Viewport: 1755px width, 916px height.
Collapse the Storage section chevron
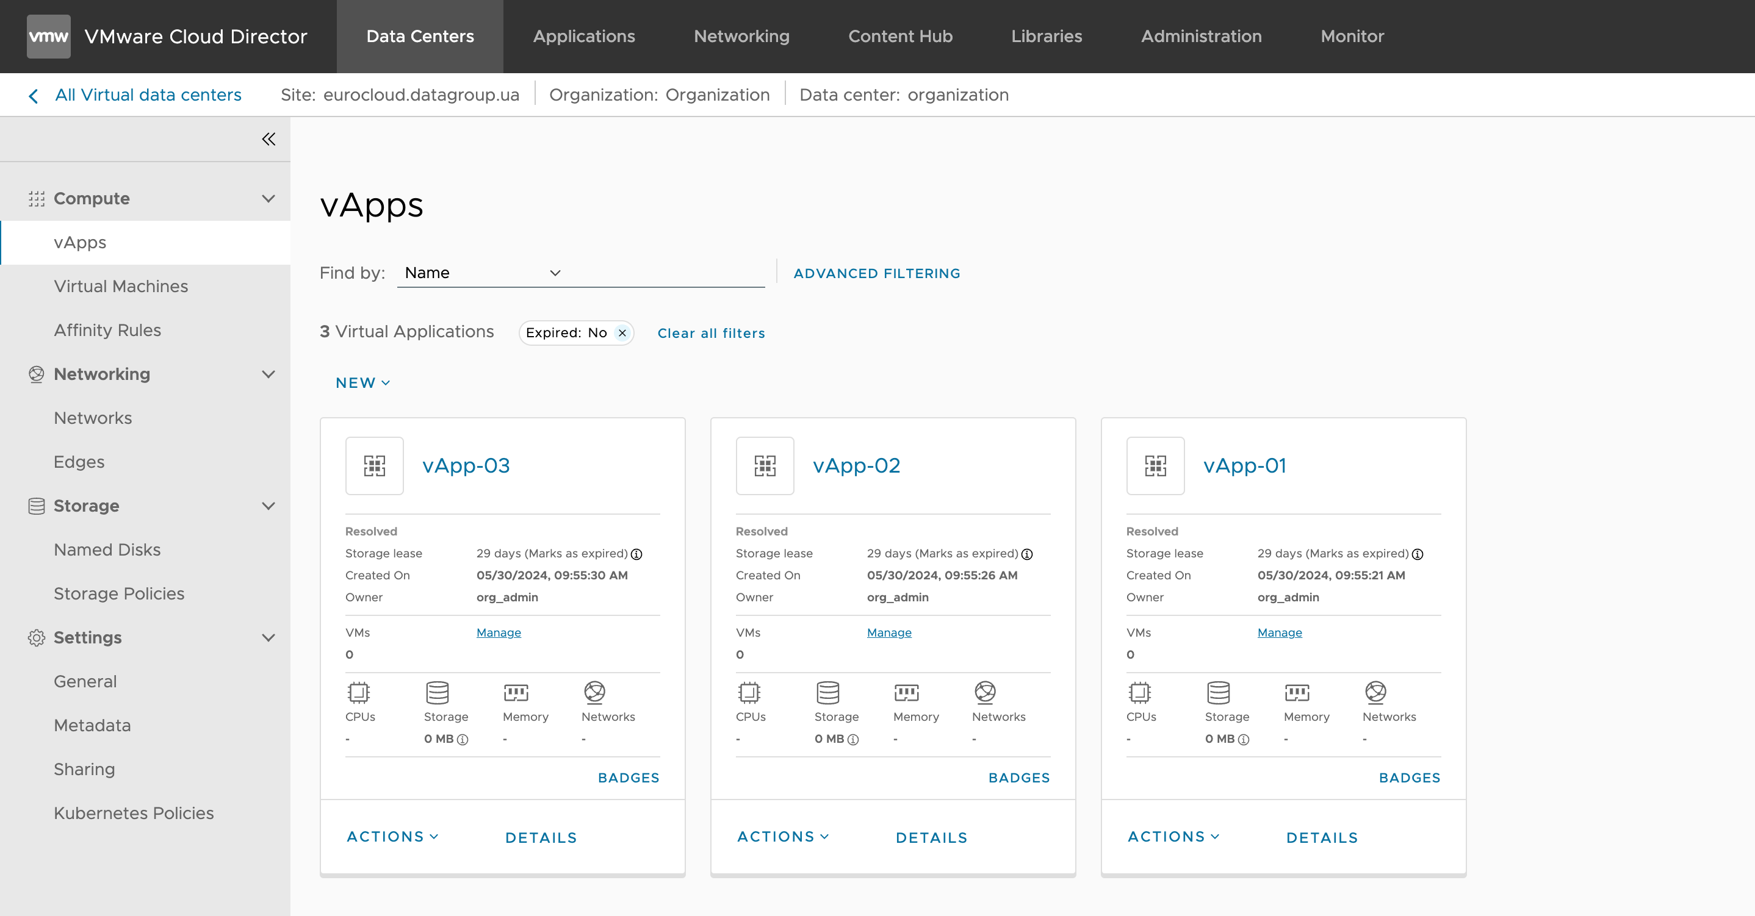click(x=268, y=506)
